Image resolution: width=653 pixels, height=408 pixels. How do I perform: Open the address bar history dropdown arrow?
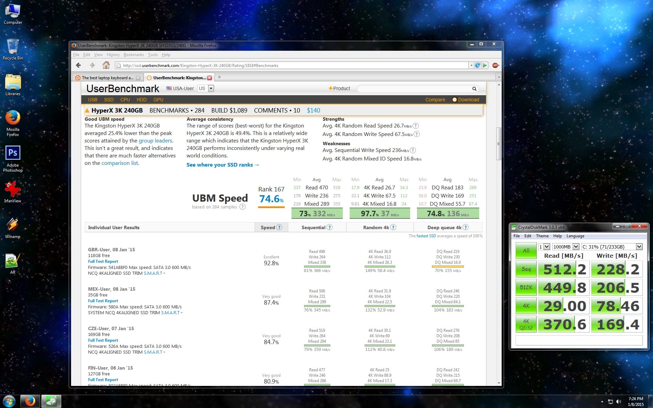pyautogui.click(x=471, y=65)
